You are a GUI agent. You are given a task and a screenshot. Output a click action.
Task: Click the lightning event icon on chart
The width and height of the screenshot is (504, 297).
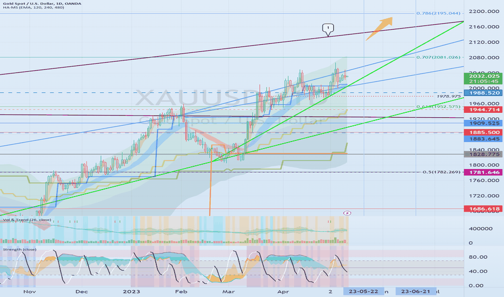pos(347,213)
